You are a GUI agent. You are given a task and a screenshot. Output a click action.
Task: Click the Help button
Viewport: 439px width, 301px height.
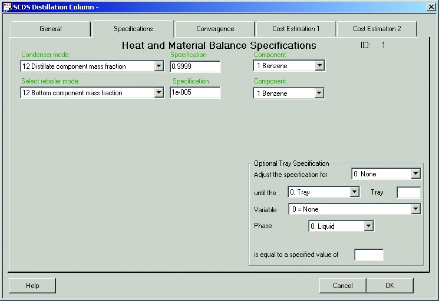click(x=32, y=285)
